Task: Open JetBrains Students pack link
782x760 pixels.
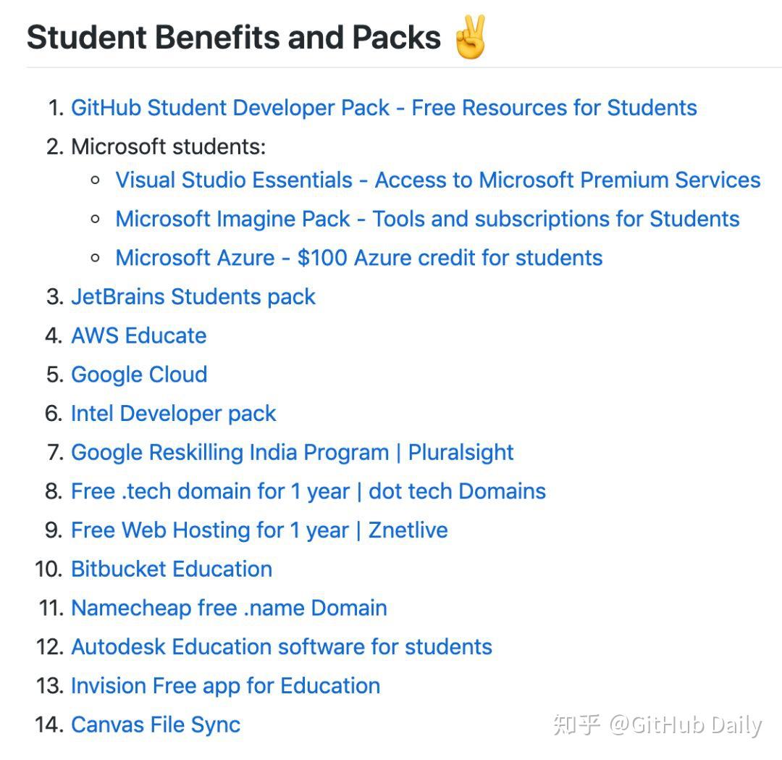Action: coord(193,297)
